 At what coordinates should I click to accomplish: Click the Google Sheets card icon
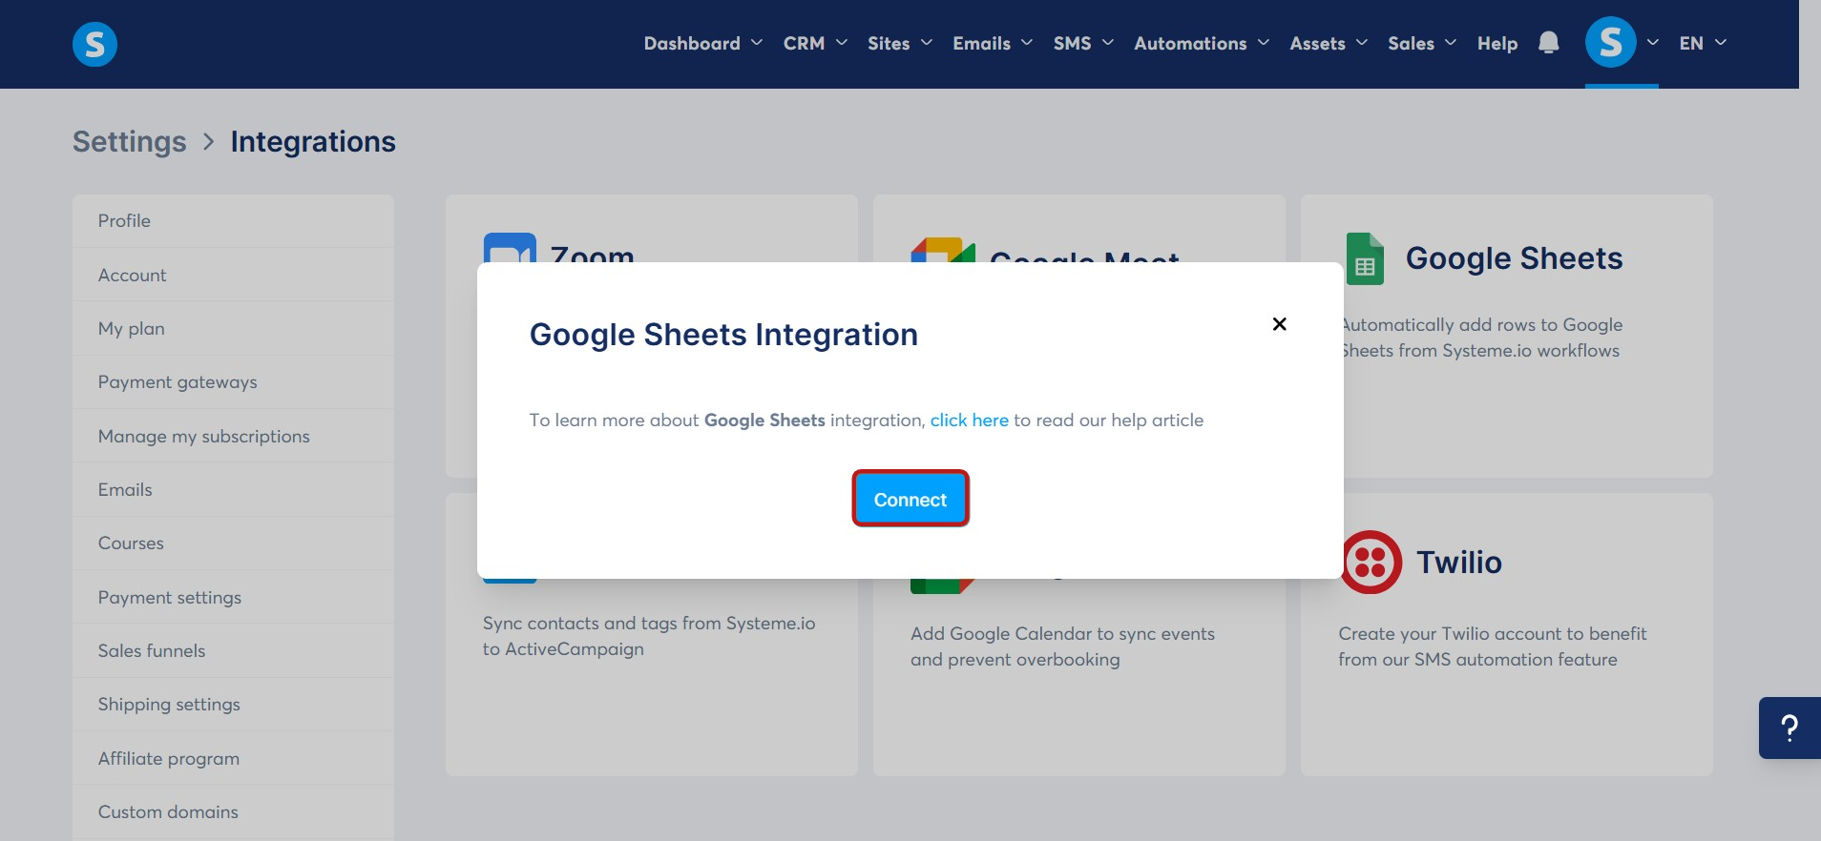click(x=1365, y=258)
